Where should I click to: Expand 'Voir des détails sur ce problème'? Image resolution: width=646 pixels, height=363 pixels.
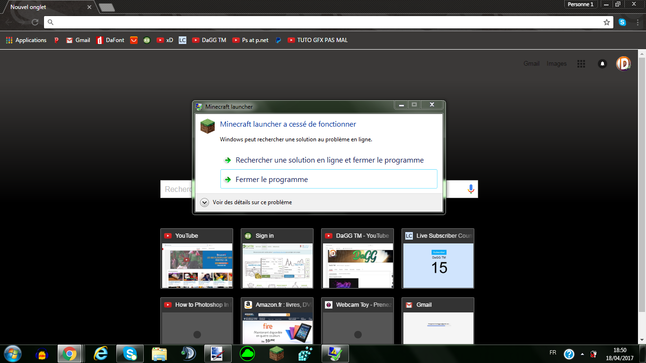click(246, 202)
